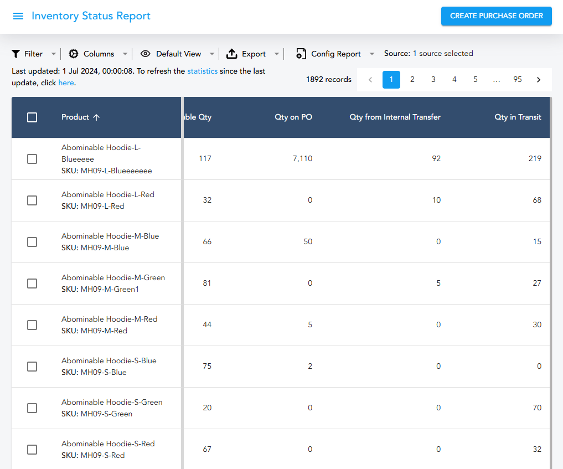Go to next page with right chevron
563x469 pixels.
pyautogui.click(x=539, y=80)
